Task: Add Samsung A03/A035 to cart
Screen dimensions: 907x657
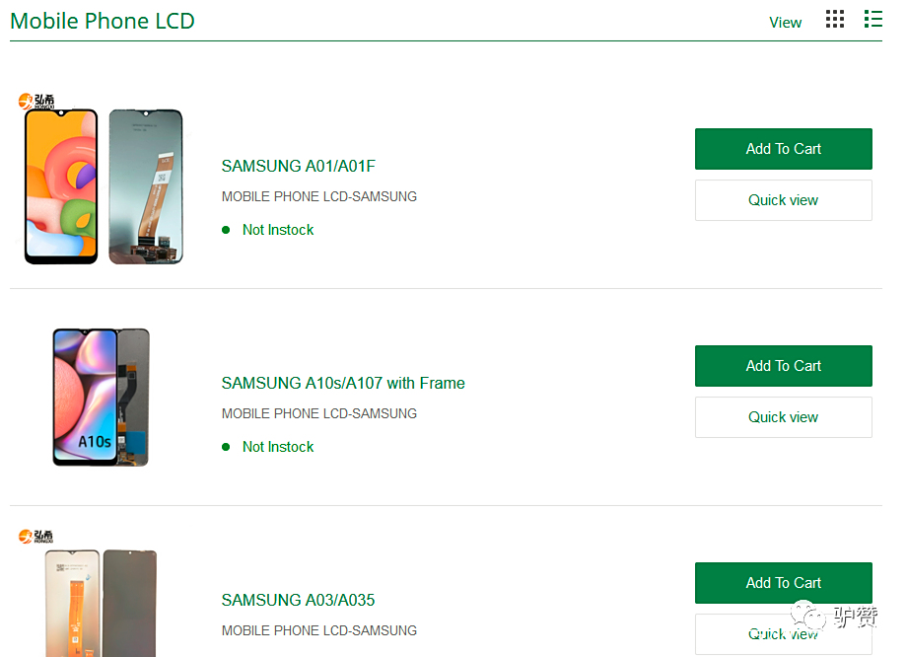Action: coord(783,583)
